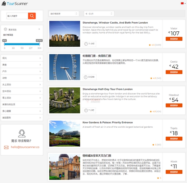
Task: Open the € - EUR currency dropdown
Action: [99, 14]
